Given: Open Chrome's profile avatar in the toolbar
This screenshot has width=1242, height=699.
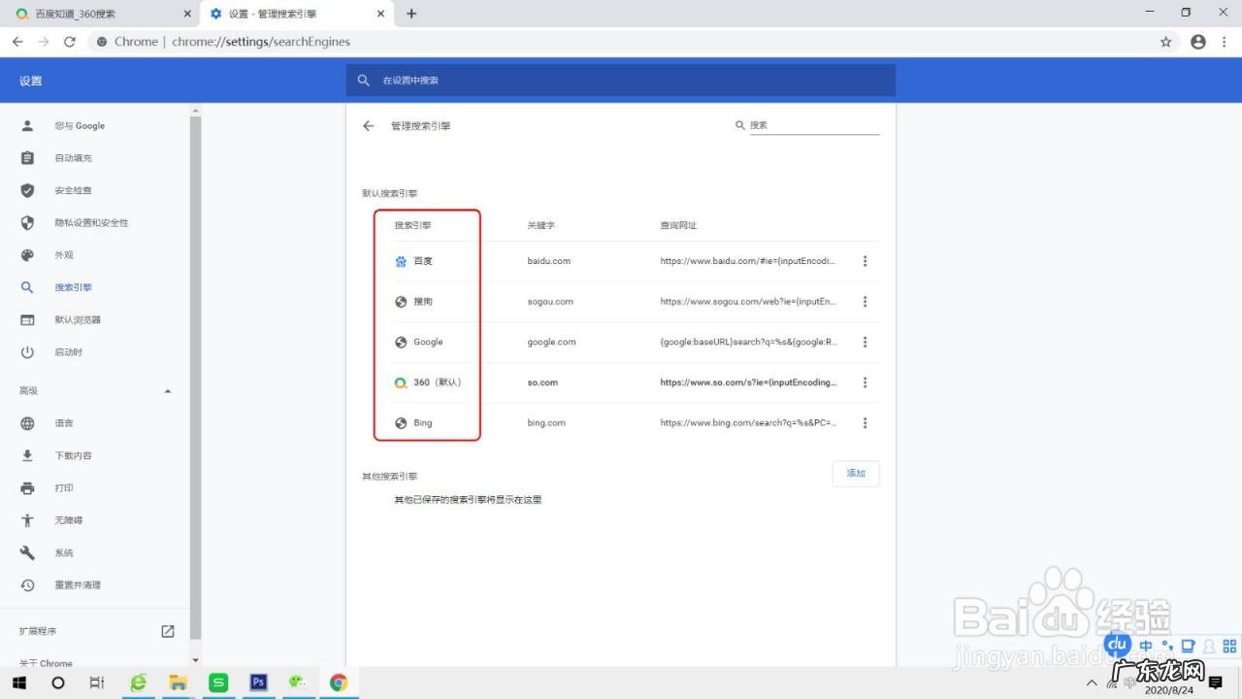Looking at the screenshot, I should point(1197,42).
